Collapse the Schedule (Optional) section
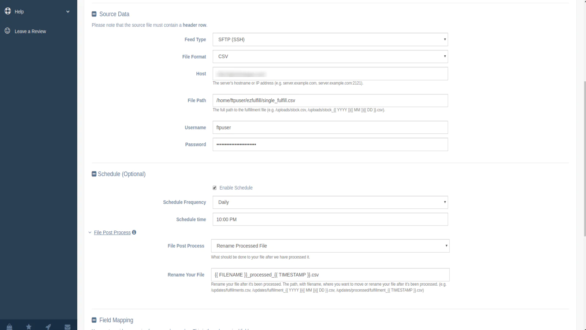Screen dimensions: 586x330 click(94, 174)
